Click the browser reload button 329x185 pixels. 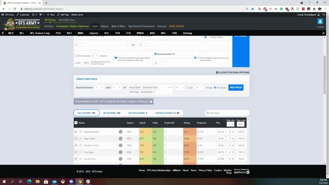[15, 9]
